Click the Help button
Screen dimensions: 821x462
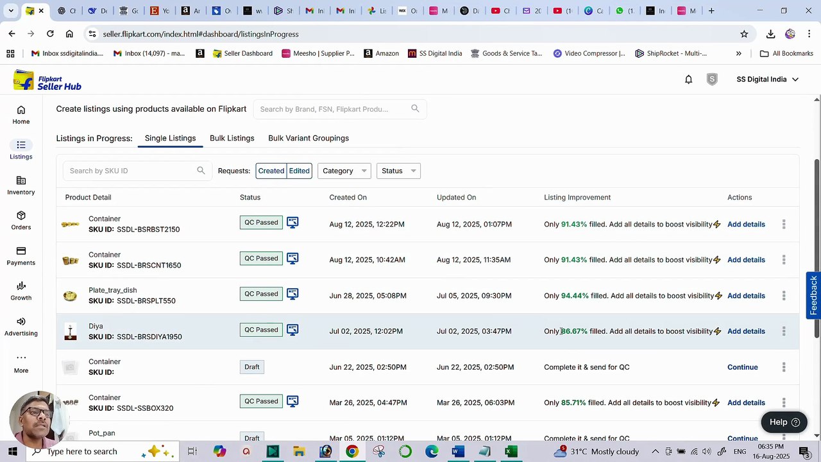click(784, 422)
